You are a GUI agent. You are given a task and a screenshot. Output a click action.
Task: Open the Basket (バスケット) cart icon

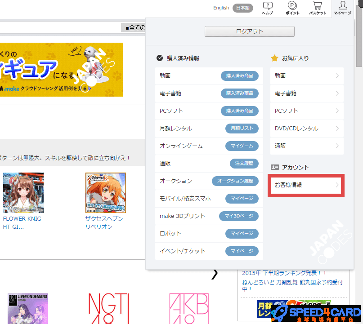coord(317,8)
